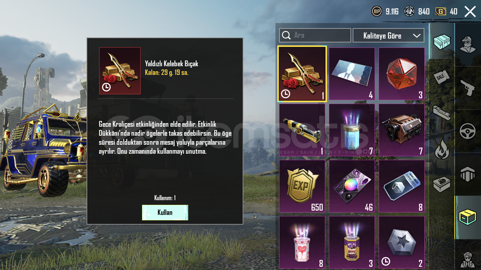The width and height of the screenshot is (481, 270).
Task: Click the Kullan button
Action: (x=165, y=212)
